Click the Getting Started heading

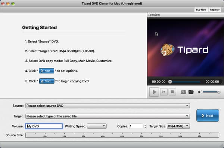tap(40, 27)
